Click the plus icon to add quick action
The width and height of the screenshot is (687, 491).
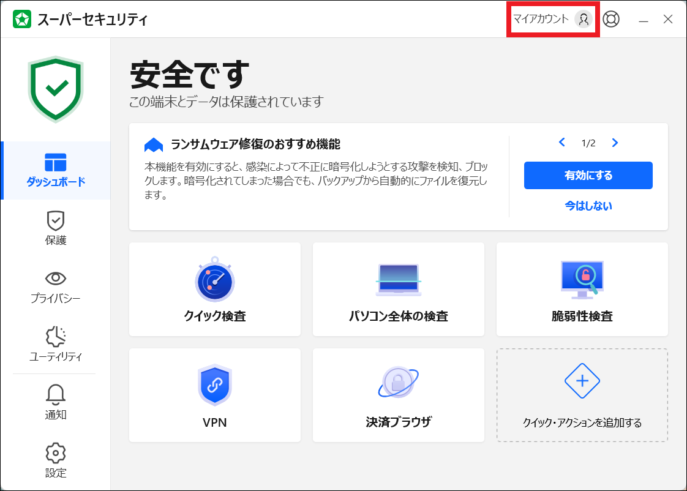582,381
